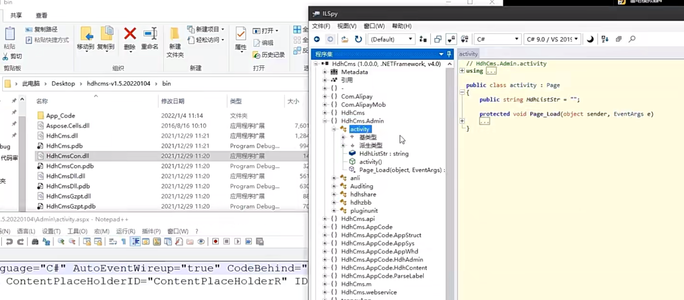This screenshot has width=684, height=300.
Task: Click the Zoom Out icon in Notepad++
Action: [72, 242]
